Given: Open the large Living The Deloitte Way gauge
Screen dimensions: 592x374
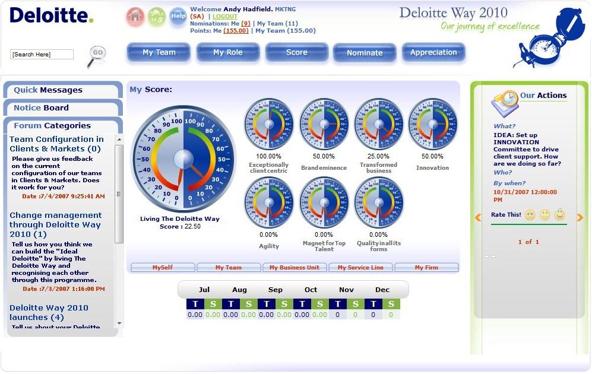Looking at the screenshot, I should pyautogui.click(x=183, y=159).
